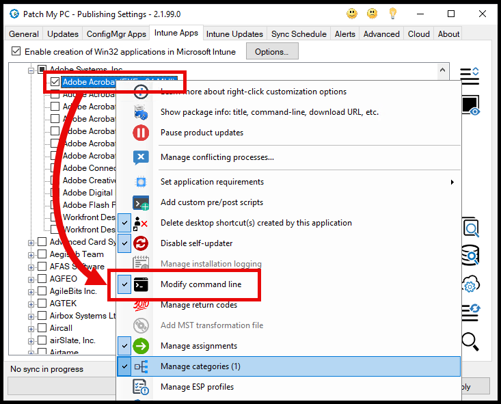Click the green arrow assignments icon
This screenshot has height=404, width=501.
pos(141,346)
